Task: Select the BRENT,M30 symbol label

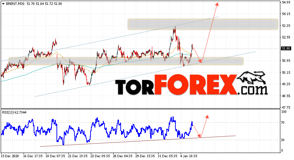Action: (x=15, y=4)
